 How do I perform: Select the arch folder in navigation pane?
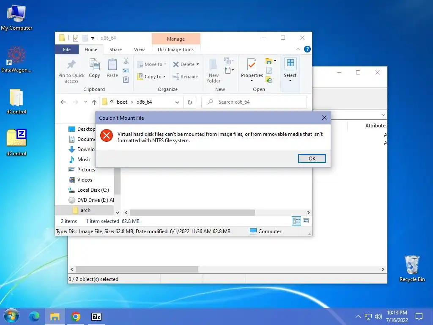(x=85, y=210)
